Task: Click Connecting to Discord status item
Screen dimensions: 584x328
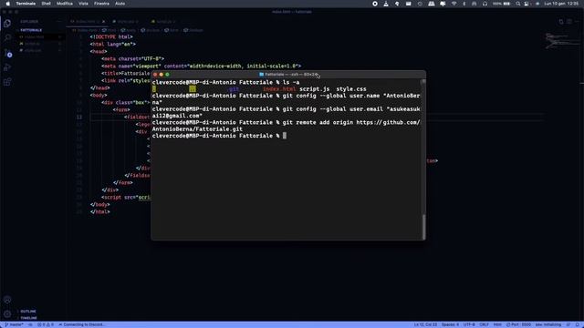Action: pos(81,324)
